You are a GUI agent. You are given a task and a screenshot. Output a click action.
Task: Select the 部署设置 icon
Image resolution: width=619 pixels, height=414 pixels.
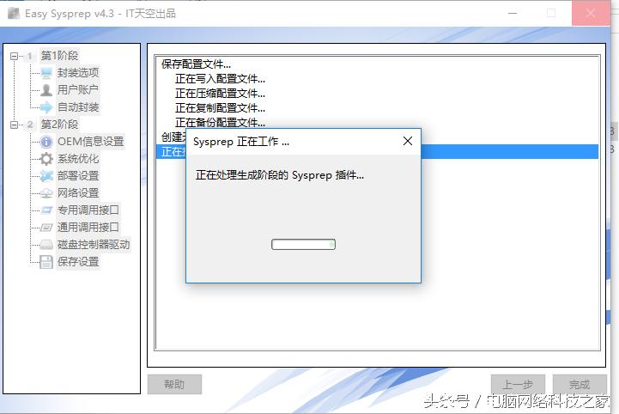pyautogui.click(x=46, y=176)
